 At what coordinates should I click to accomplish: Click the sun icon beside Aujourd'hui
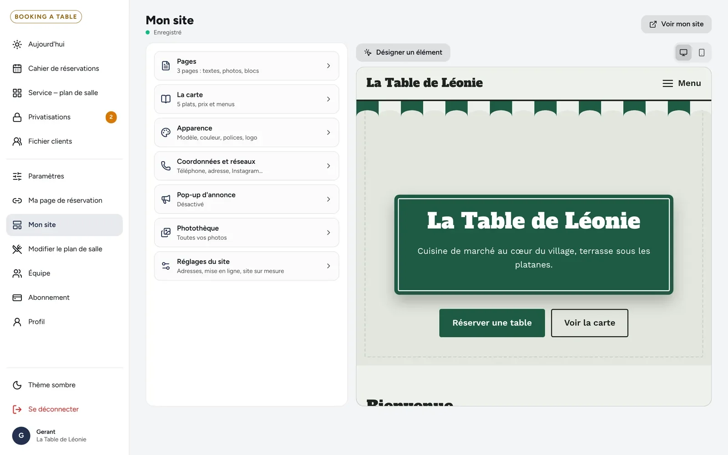[x=17, y=44]
